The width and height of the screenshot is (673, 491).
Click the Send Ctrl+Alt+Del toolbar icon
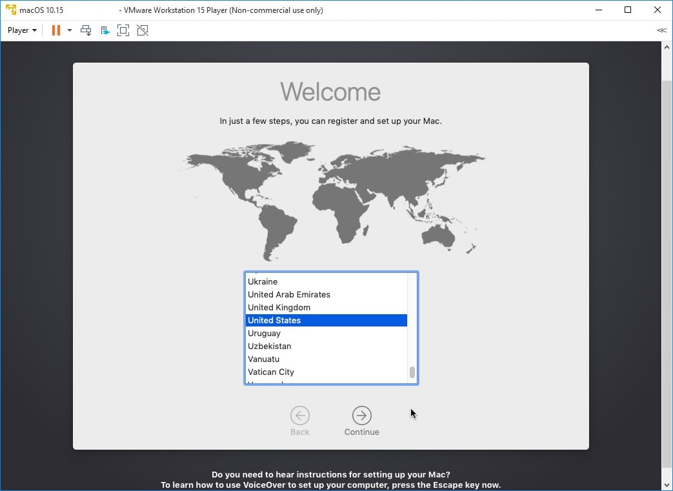(x=86, y=30)
